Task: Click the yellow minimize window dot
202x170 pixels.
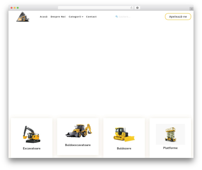Action: pyautogui.click(x=15, y=8)
